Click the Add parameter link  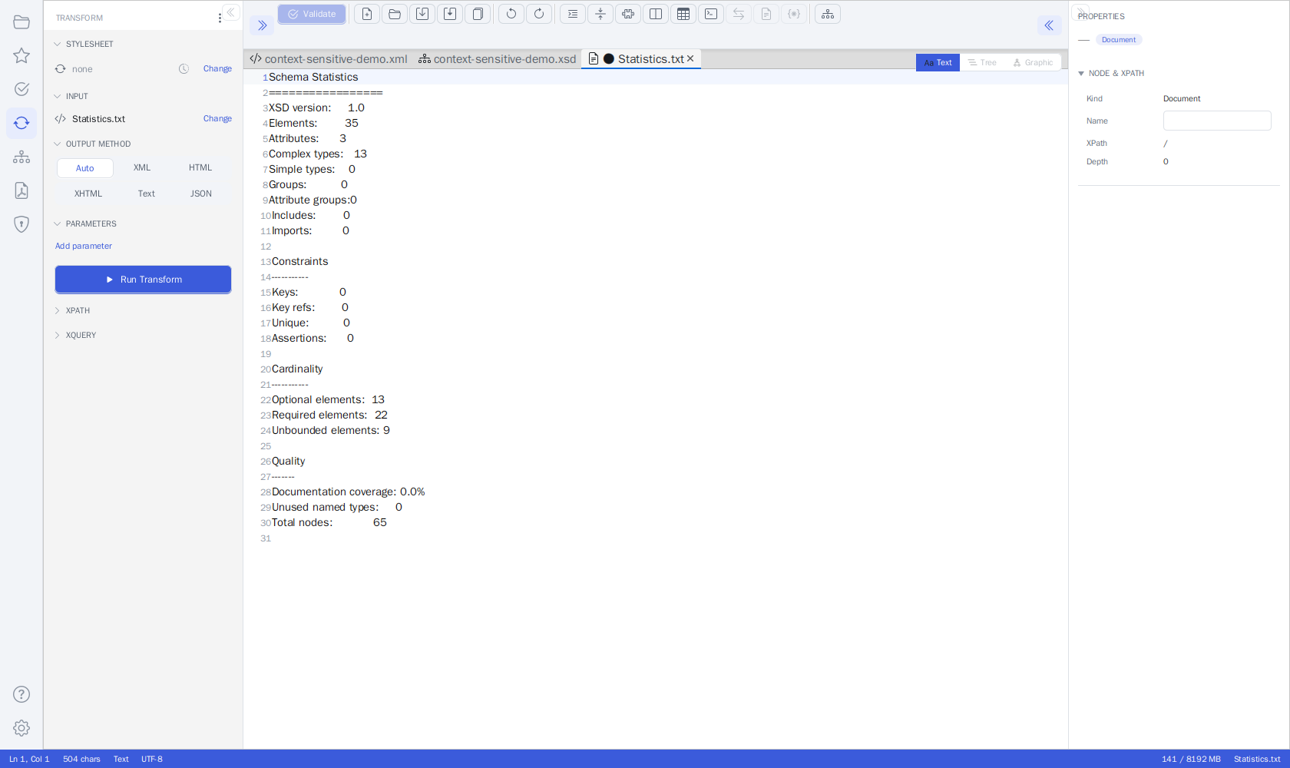tap(84, 247)
